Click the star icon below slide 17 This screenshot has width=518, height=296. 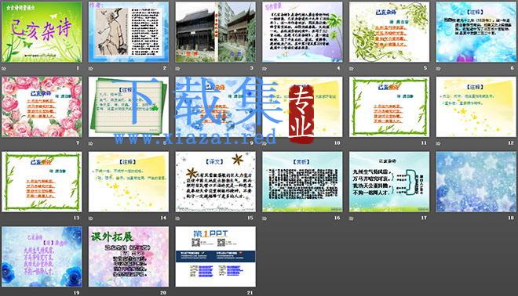(x=352, y=218)
